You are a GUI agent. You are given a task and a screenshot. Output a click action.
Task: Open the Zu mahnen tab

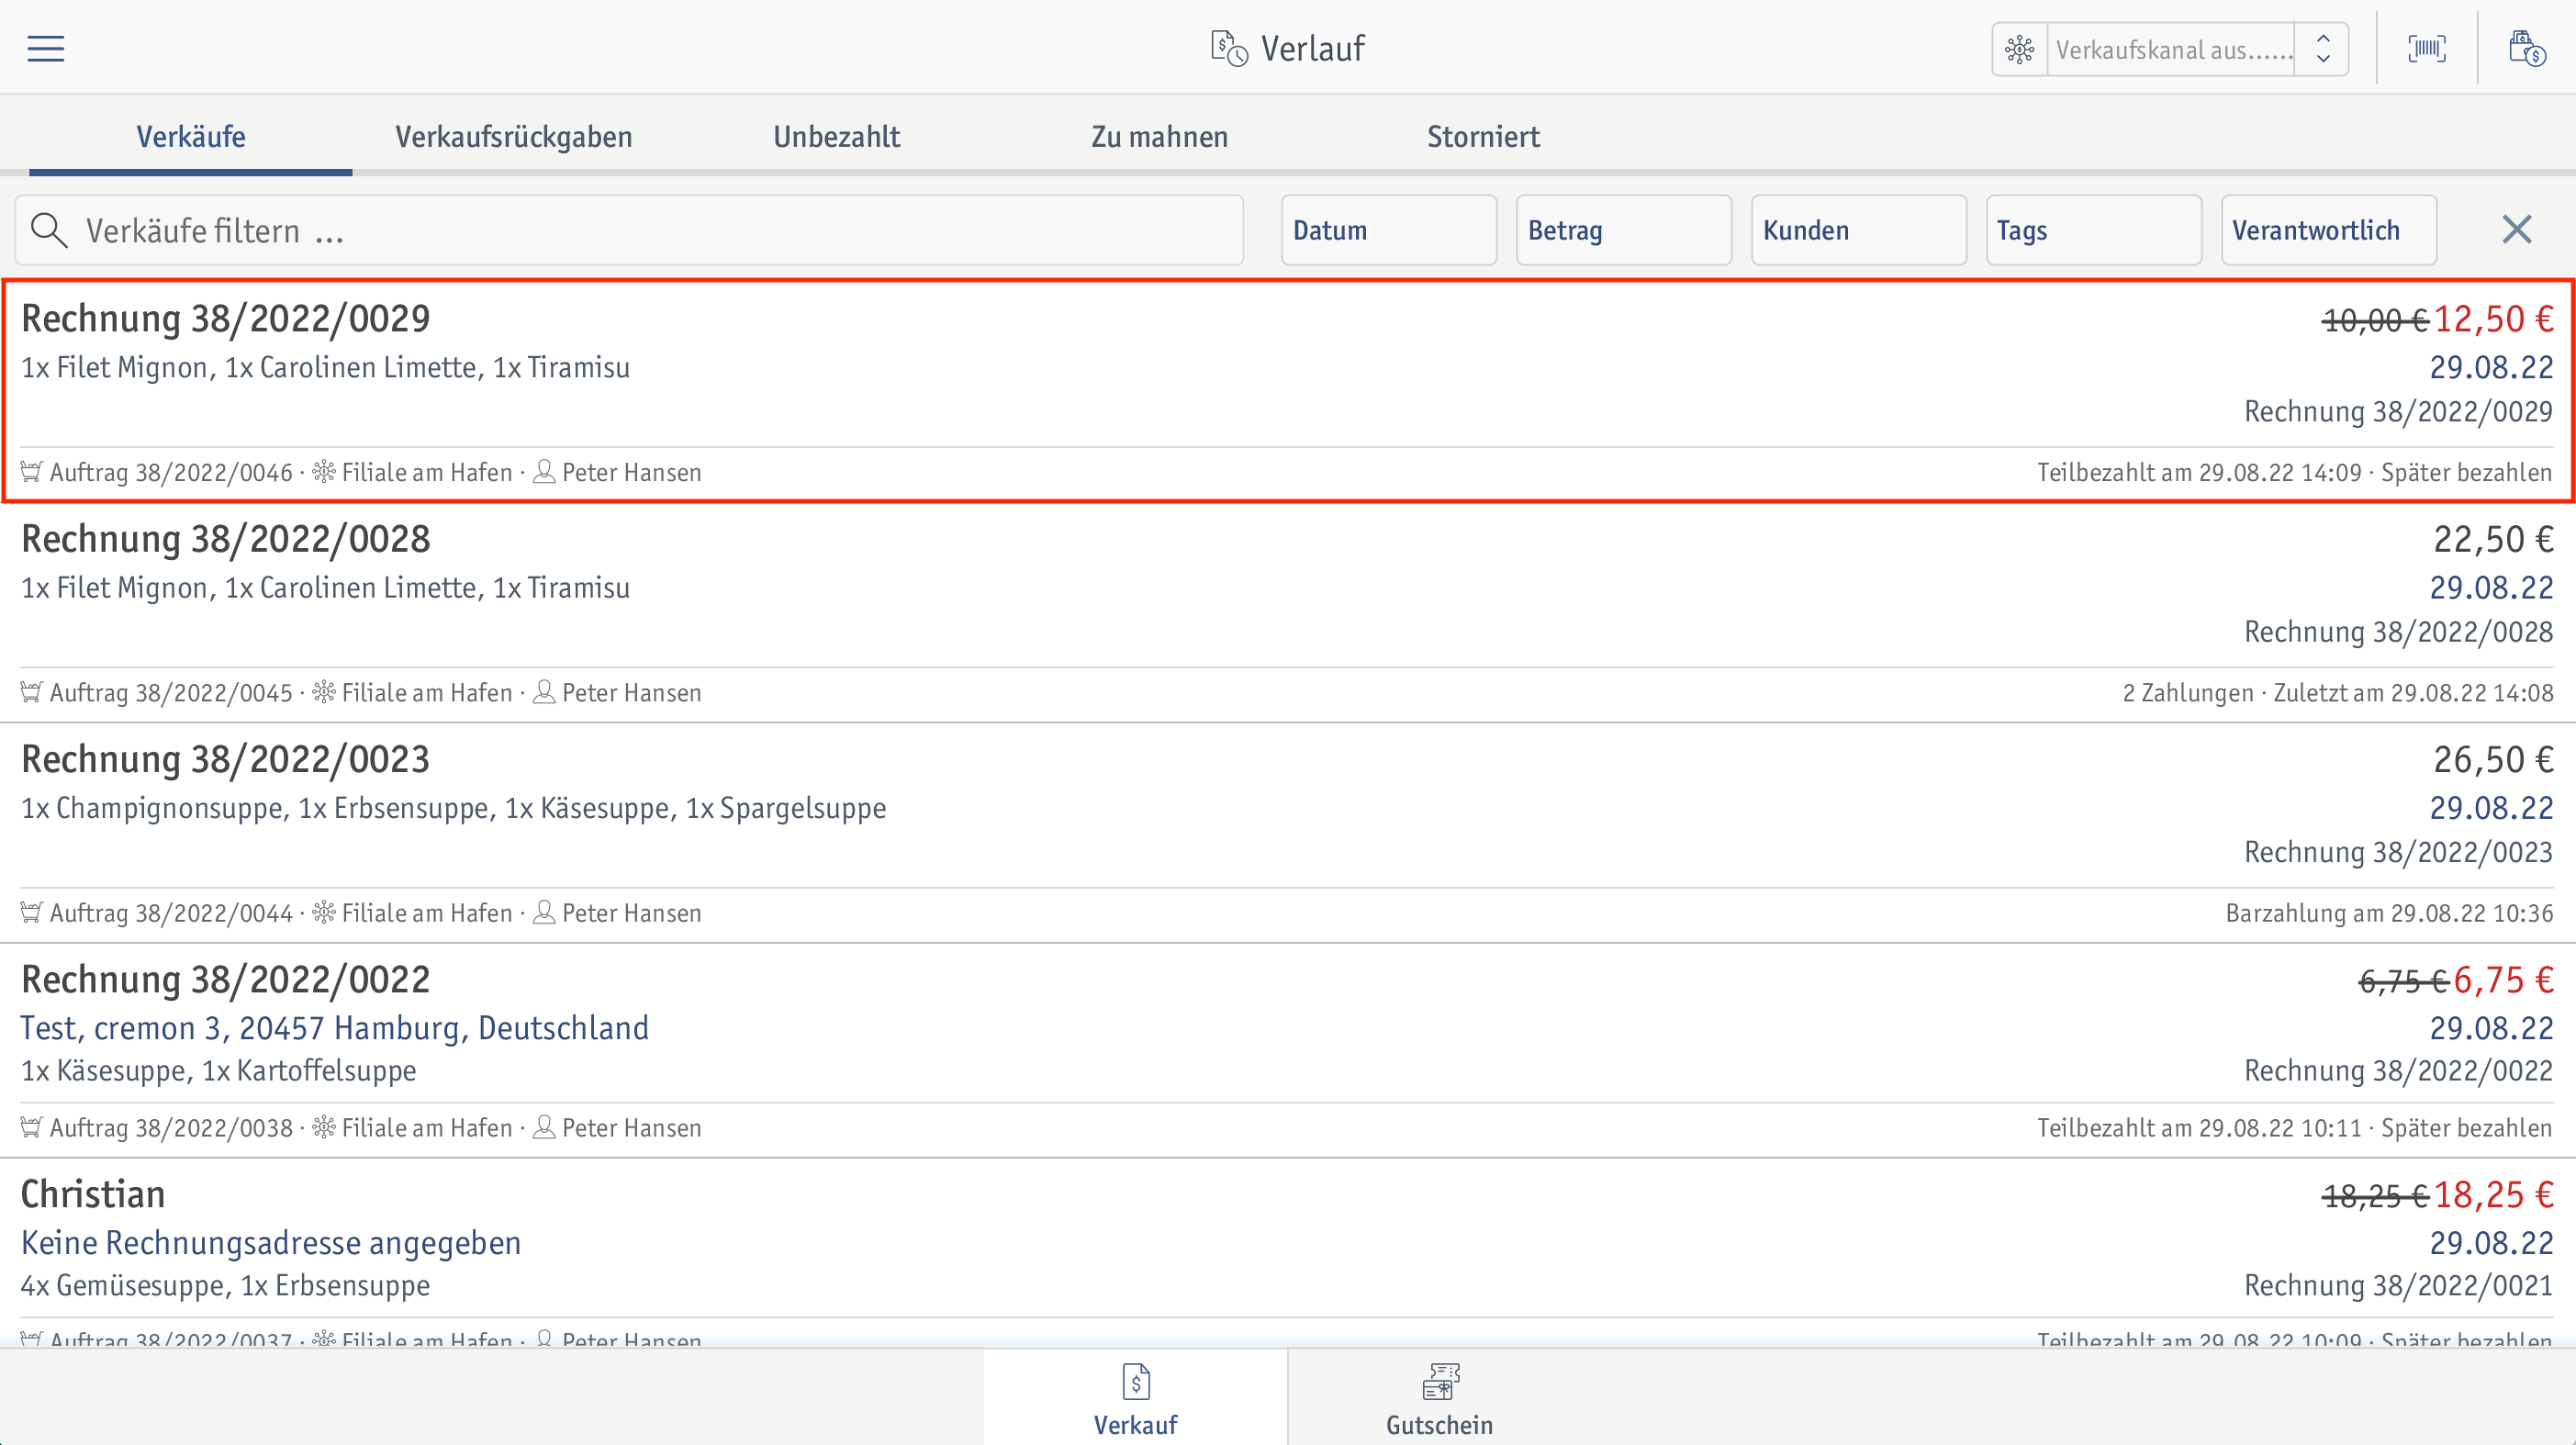click(1160, 136)
